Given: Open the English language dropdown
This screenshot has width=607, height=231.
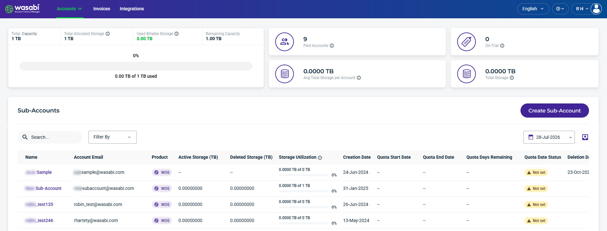Looking at the screenshot, I should 533,9.
